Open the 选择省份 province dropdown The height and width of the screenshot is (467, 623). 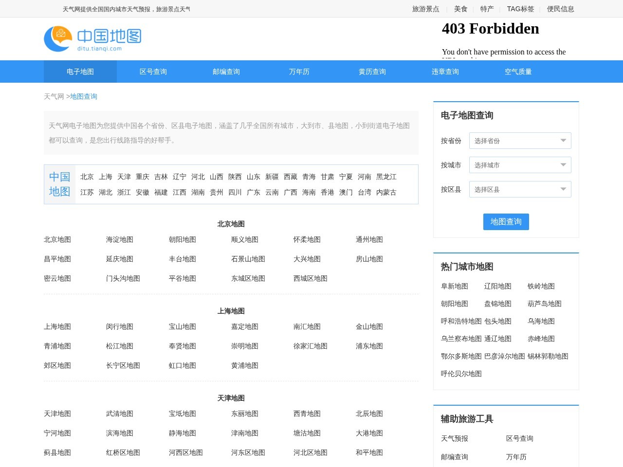point(520,141)
